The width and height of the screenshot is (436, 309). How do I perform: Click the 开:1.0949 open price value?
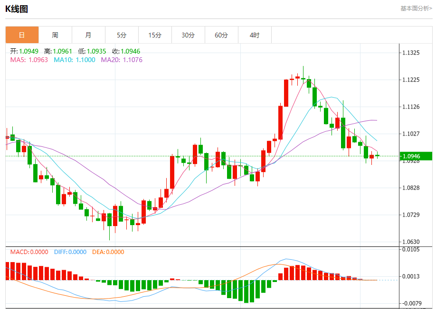(x=24, y=51)
